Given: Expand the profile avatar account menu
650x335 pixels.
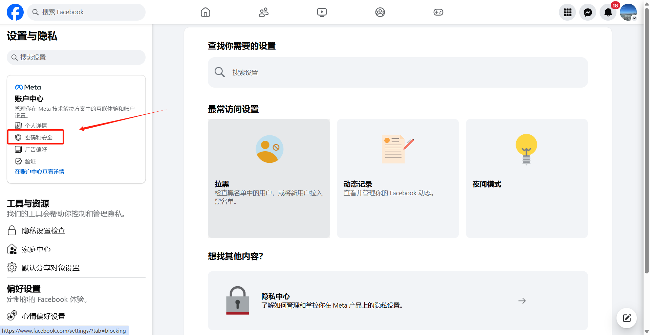Looking at the screenshot, I should coord(628,13).
